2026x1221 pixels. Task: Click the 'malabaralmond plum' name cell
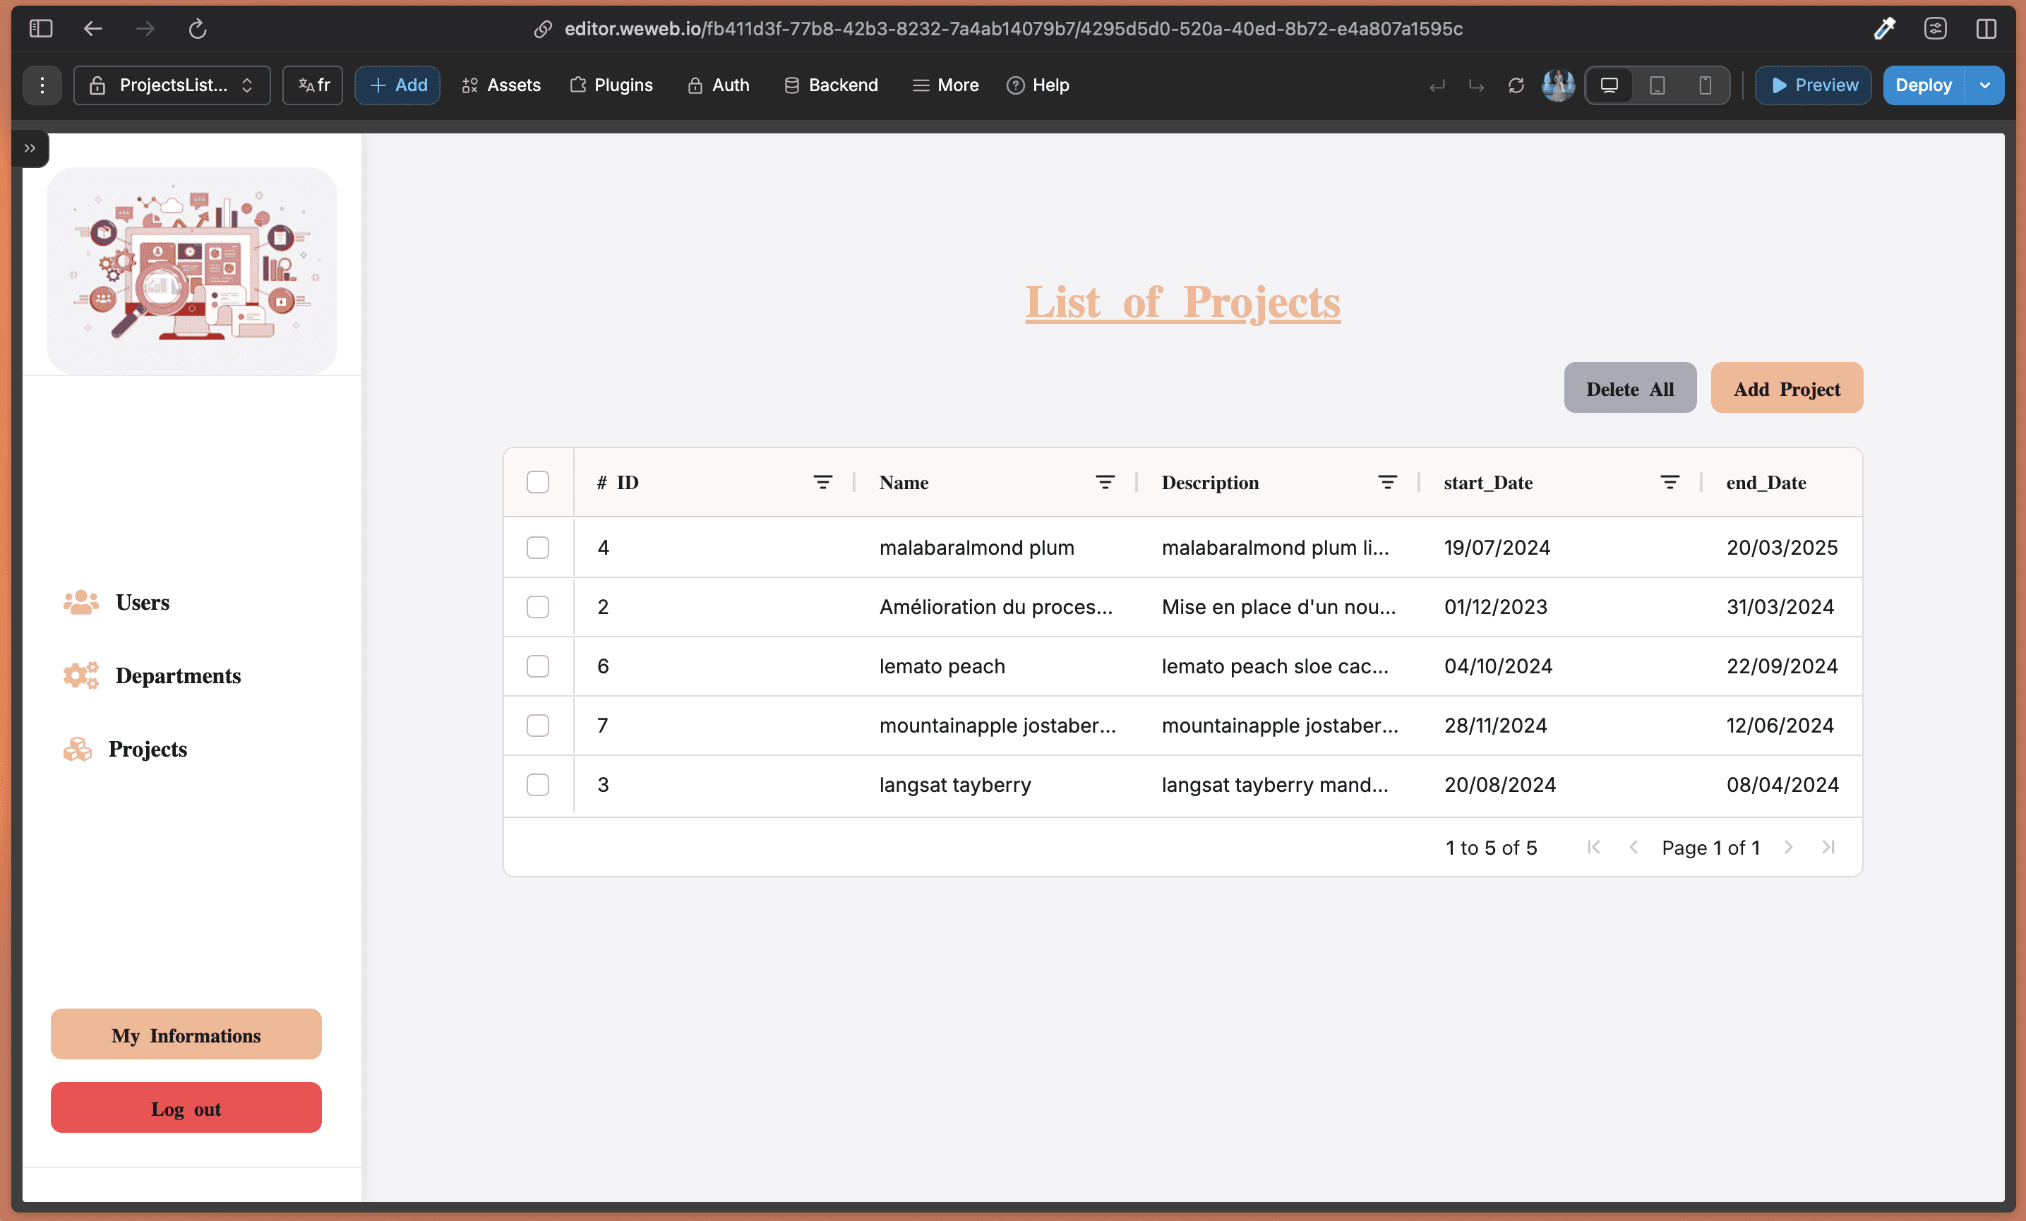coord(977,548)
